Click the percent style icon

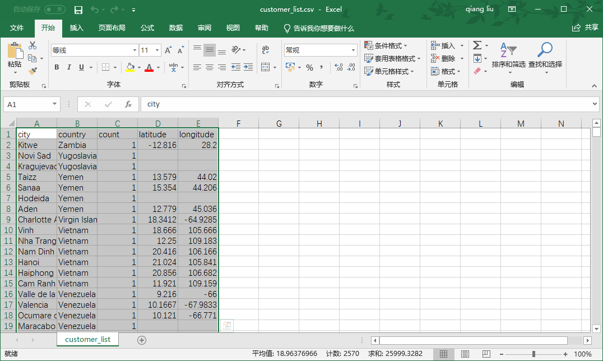point(309,67)
